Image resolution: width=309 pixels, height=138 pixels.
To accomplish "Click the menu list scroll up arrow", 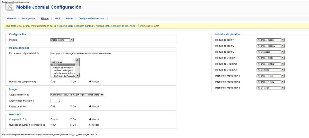I will 78,60.
